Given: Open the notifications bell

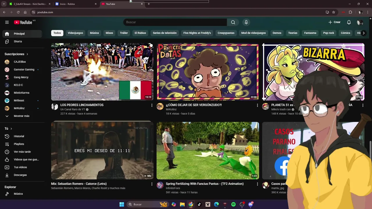Looking at the screenshot, I should (x=349, y=22).
